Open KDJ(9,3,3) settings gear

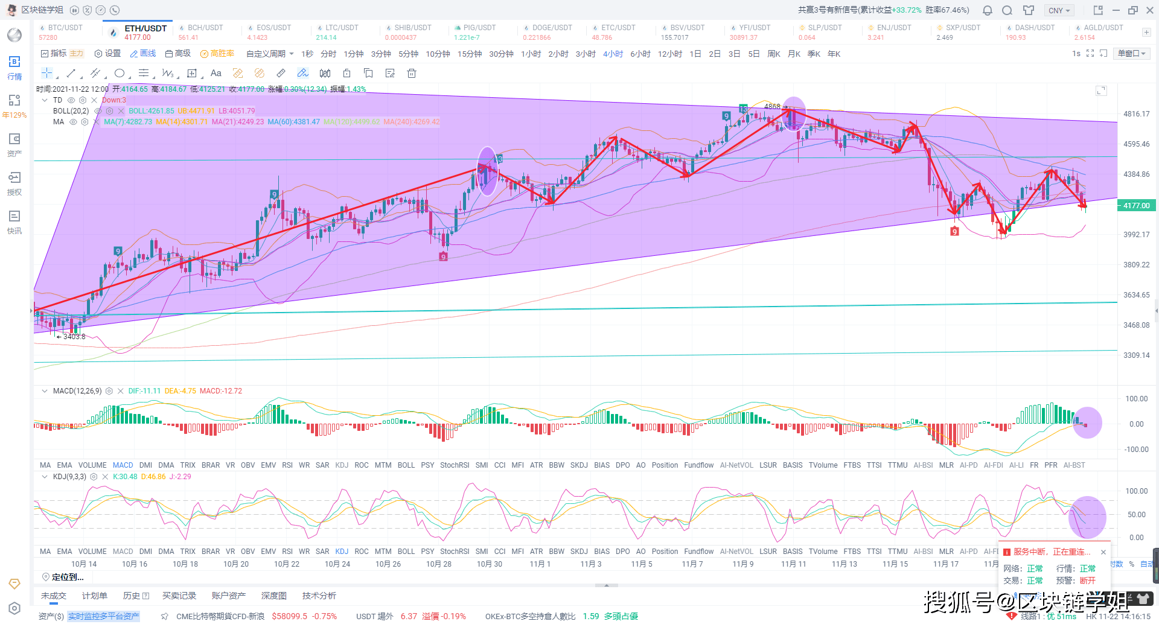pyautogui.click(x=94, y=477)
